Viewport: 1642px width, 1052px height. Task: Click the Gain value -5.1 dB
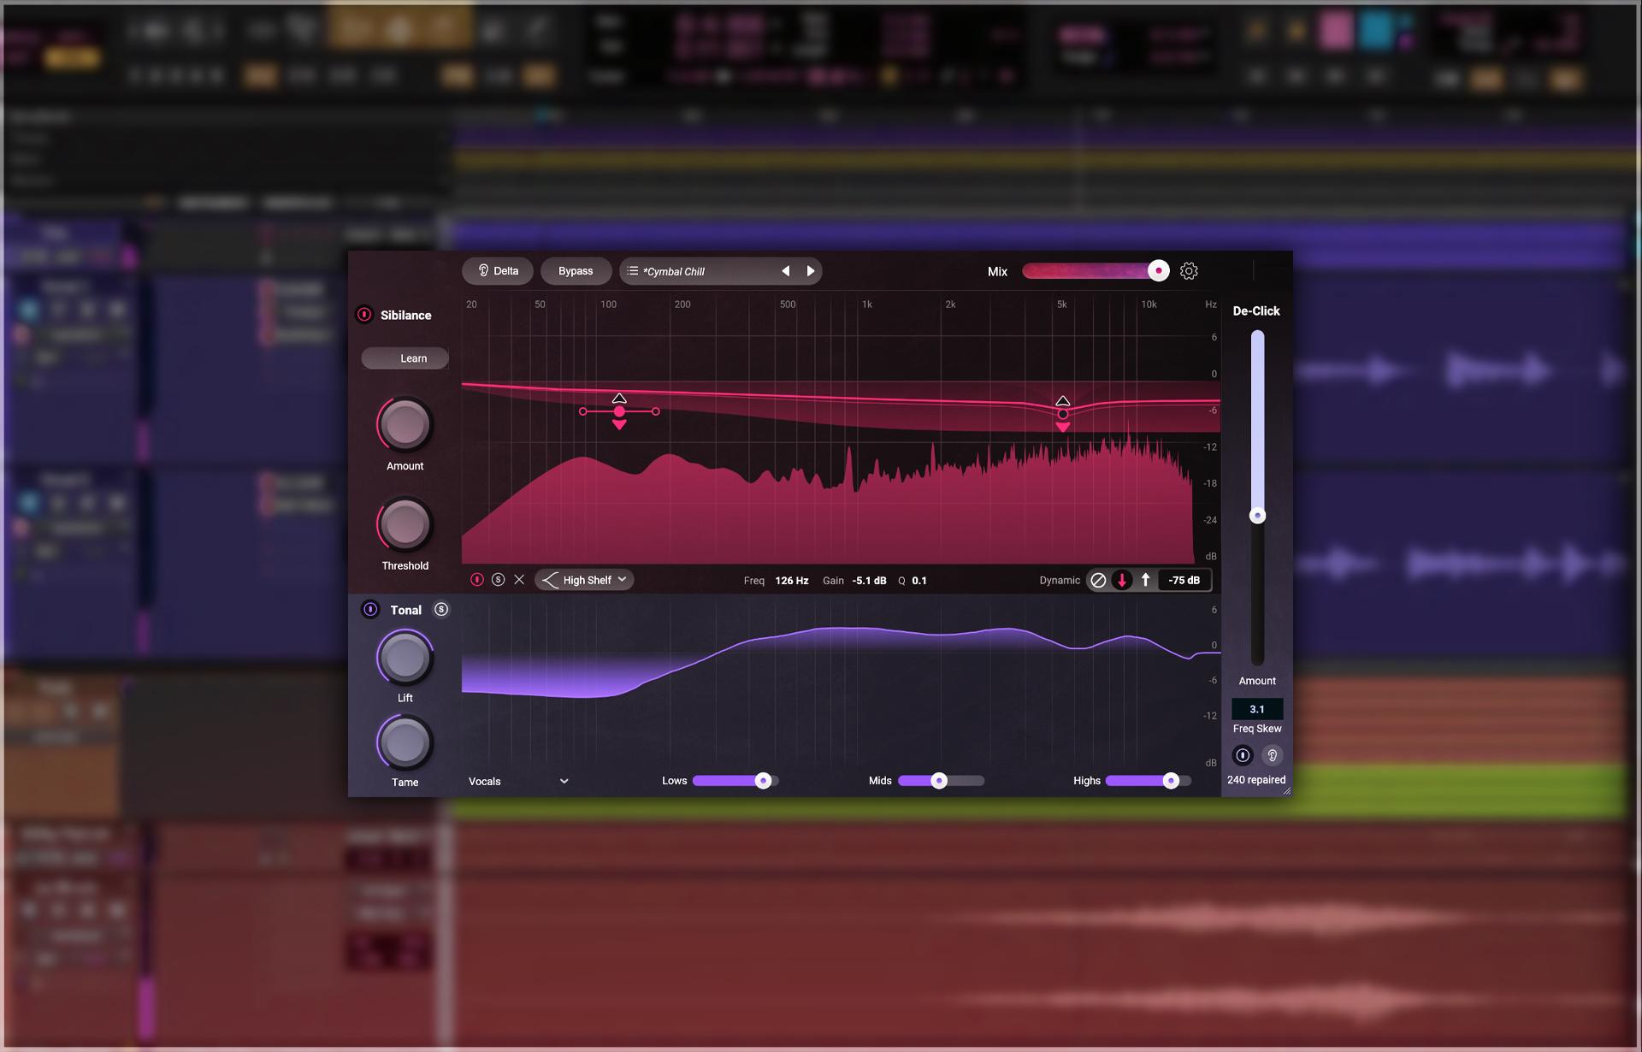click(870, 581)
